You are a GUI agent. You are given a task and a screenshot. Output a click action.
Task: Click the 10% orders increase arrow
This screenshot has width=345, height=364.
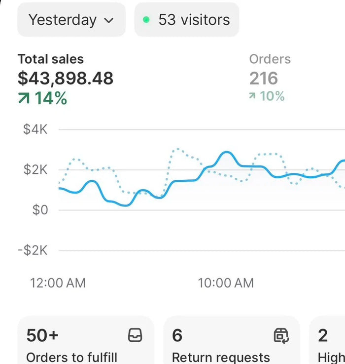click(252, 96)
